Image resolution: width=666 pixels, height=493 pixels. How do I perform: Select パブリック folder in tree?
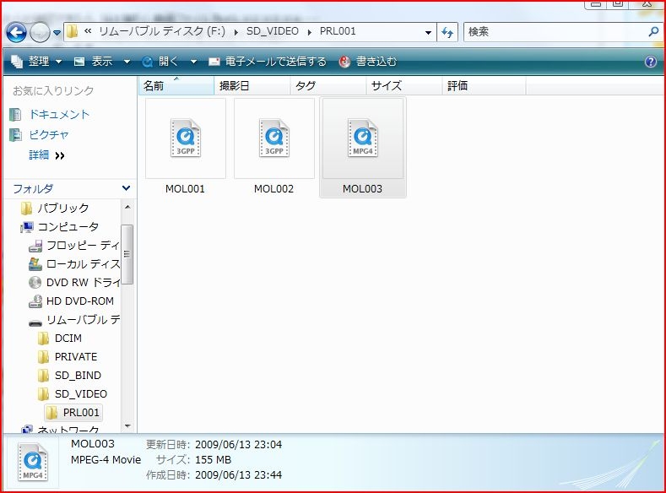tap(62, 208)
